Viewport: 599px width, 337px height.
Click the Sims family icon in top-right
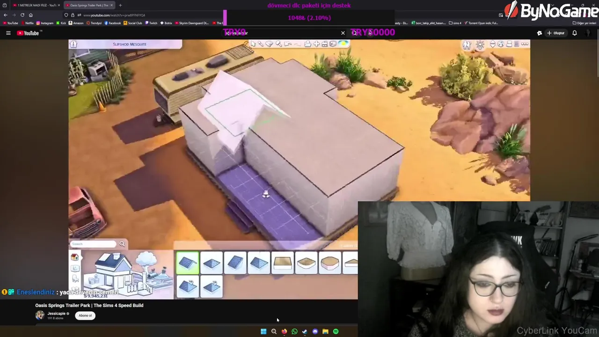(467, 44)
